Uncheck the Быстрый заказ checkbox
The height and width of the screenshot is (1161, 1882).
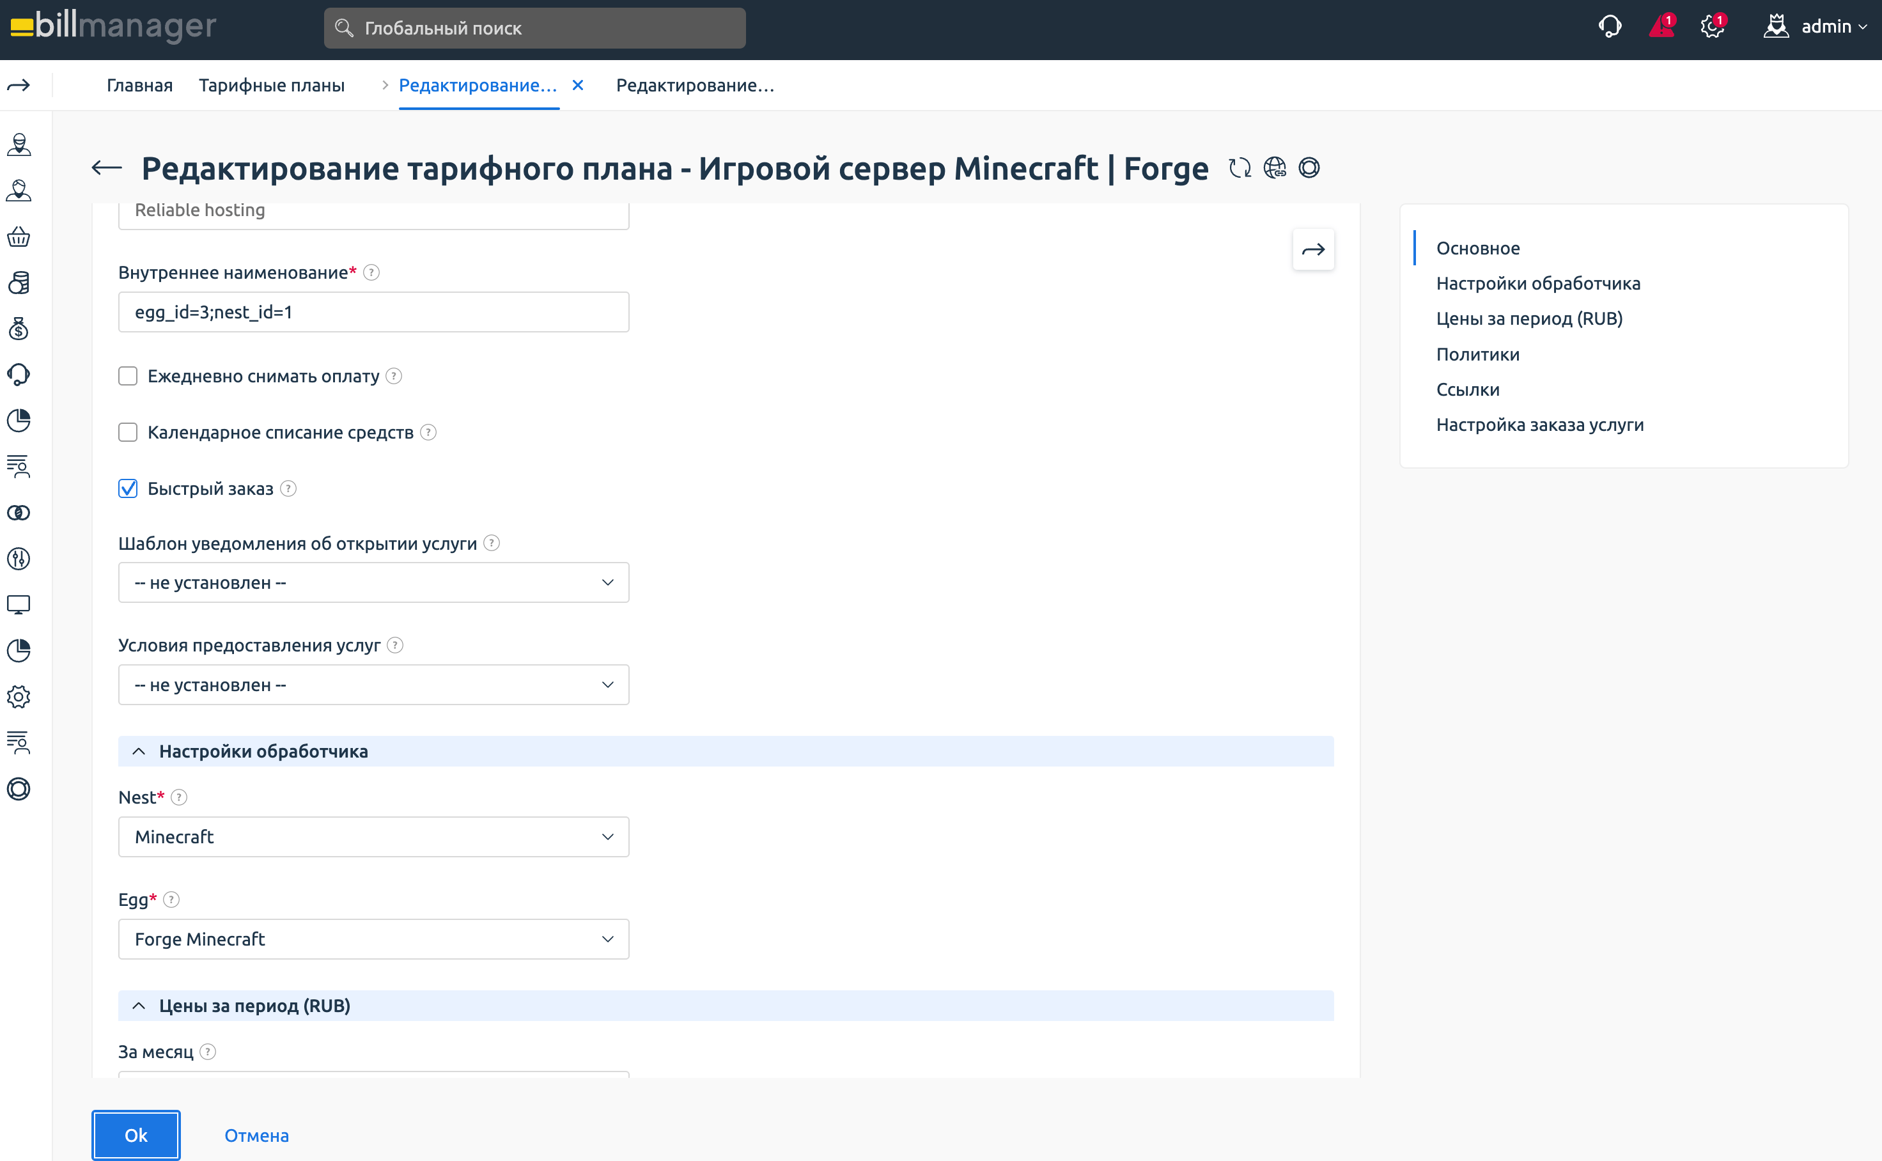click(x=128, y=488)
